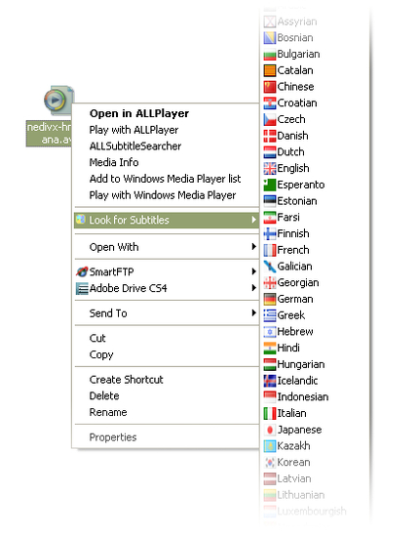The height and width of the screenshot is (537, 420).
Task: Select Lithuanian subtitle language text
Action: pyautogui.click(x=301, y=495)
